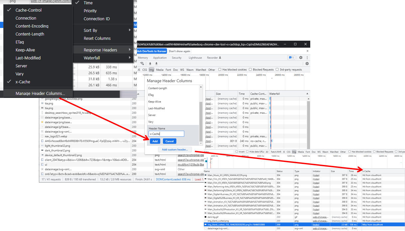This screenshot has height=231, width=405.
Task: Toggle Blocked Requests in middle DevTools window
Action: (250, 70)
